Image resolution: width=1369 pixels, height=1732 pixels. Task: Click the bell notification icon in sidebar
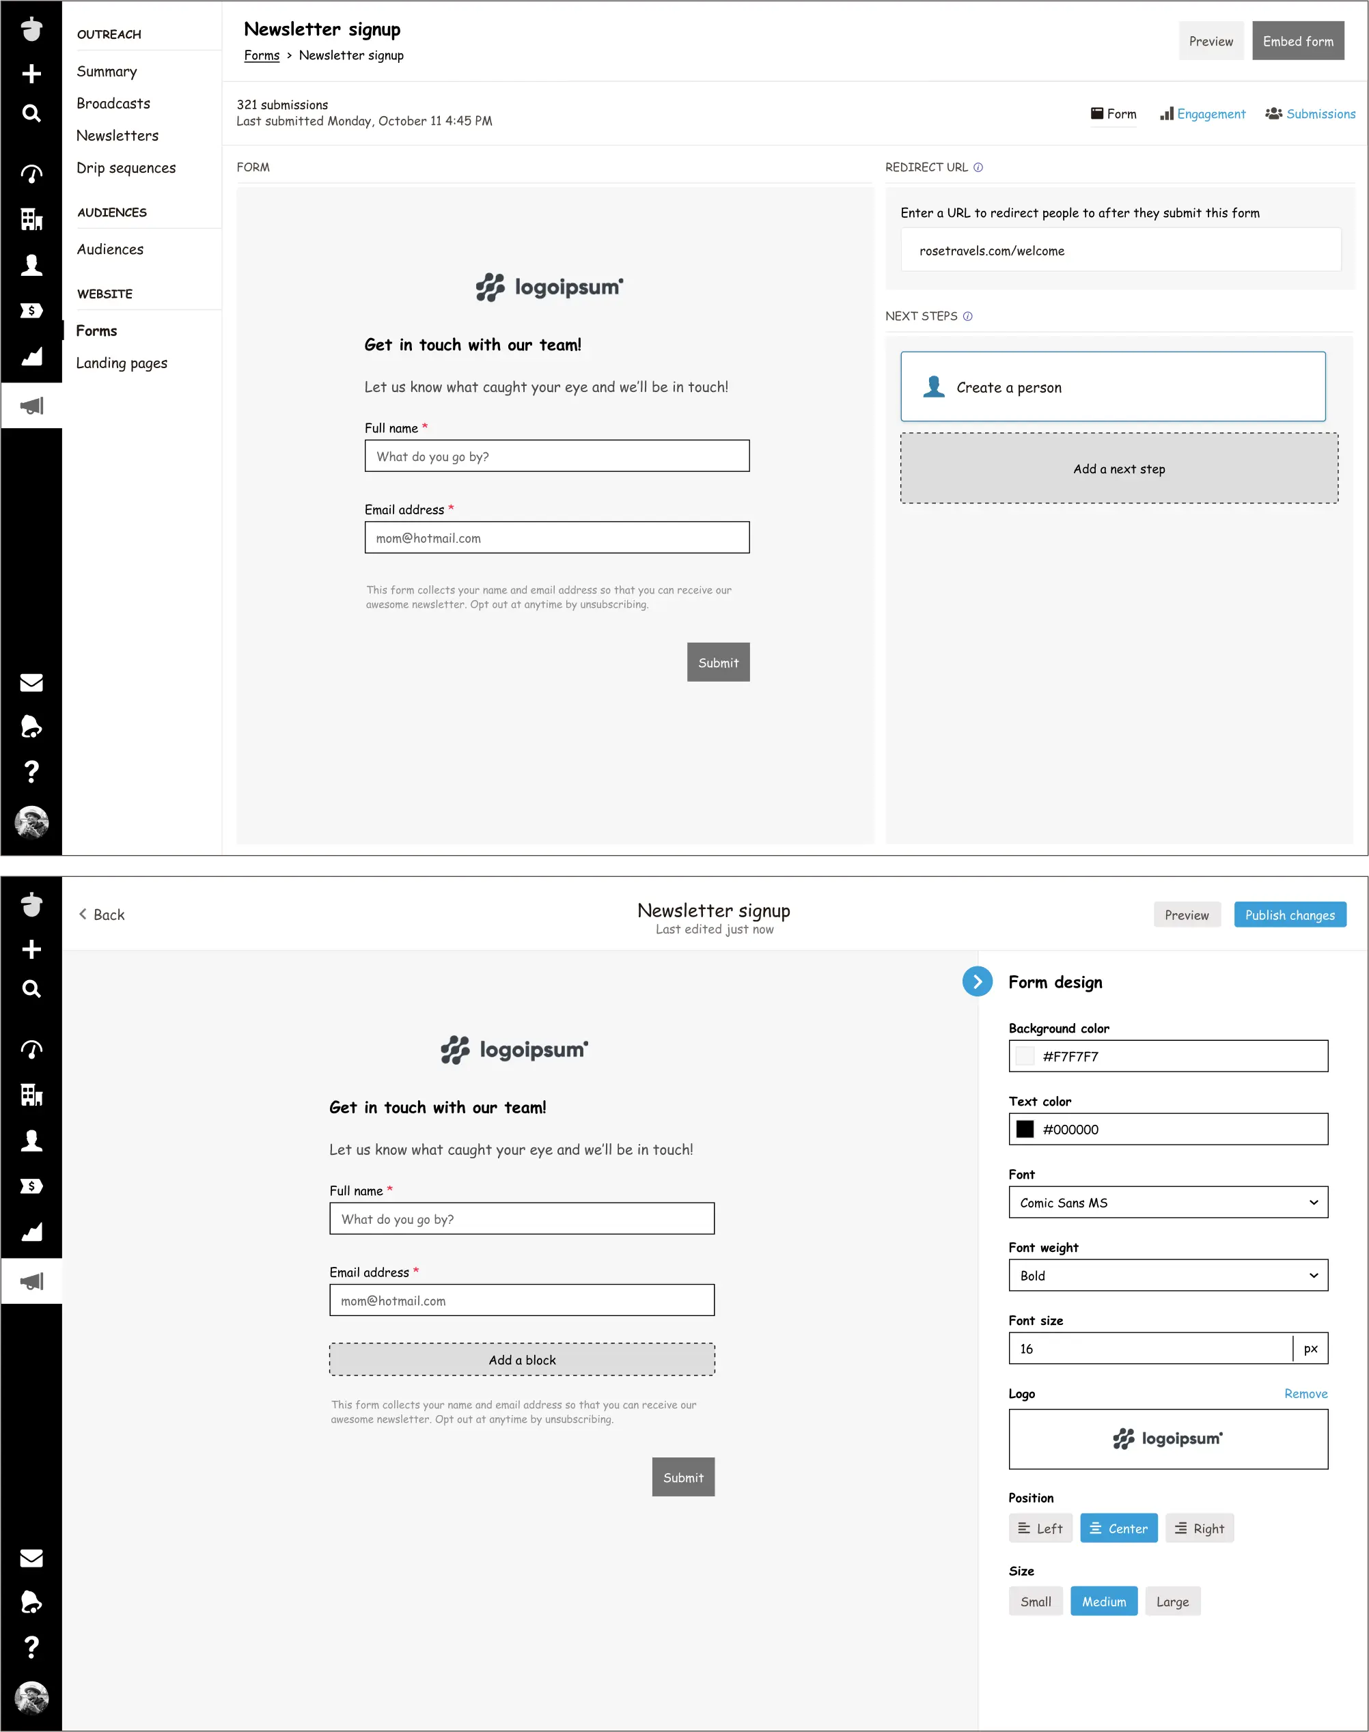point(31,728)
